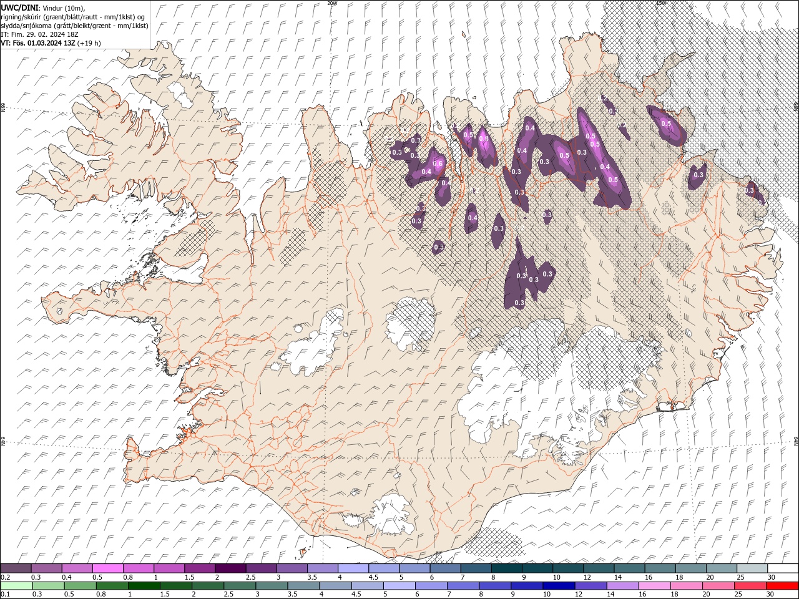Select the lower-row lilac swatch starting at 14
The width and height of the screenshot is (799, 599).
point(623,586)
